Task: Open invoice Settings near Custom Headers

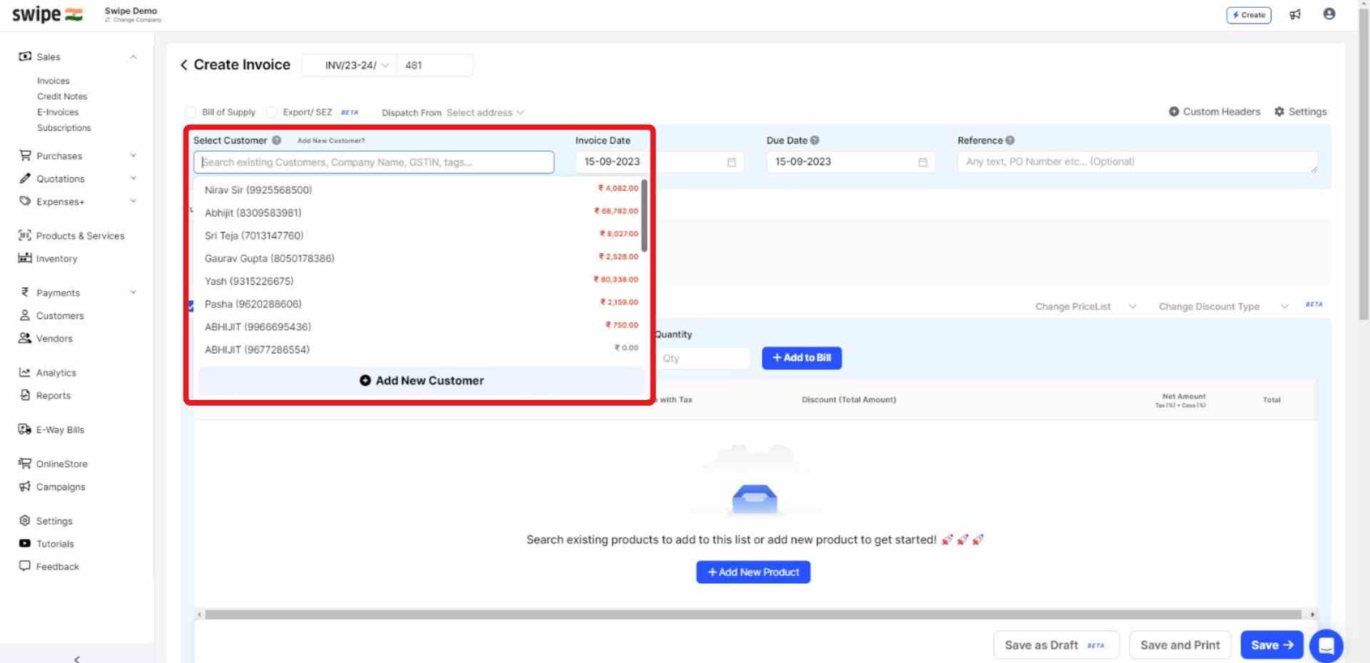Action: pos(1300,112)
